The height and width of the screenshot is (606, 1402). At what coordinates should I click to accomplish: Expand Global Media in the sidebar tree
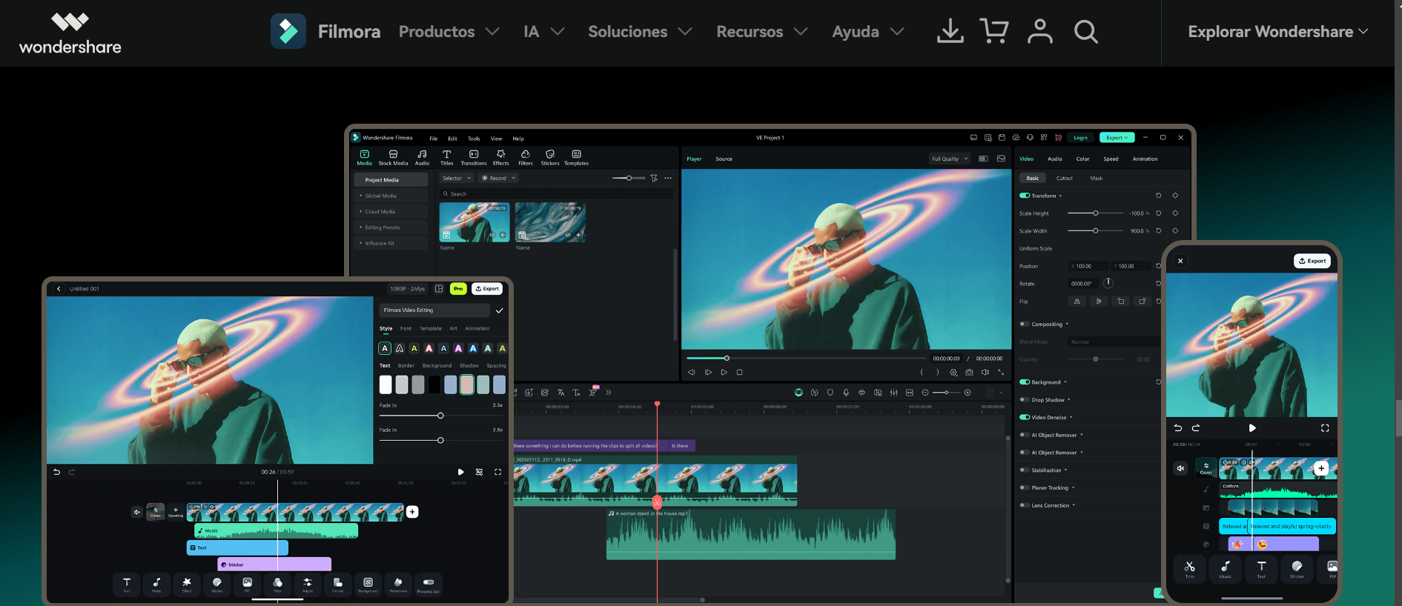point(391,196)
